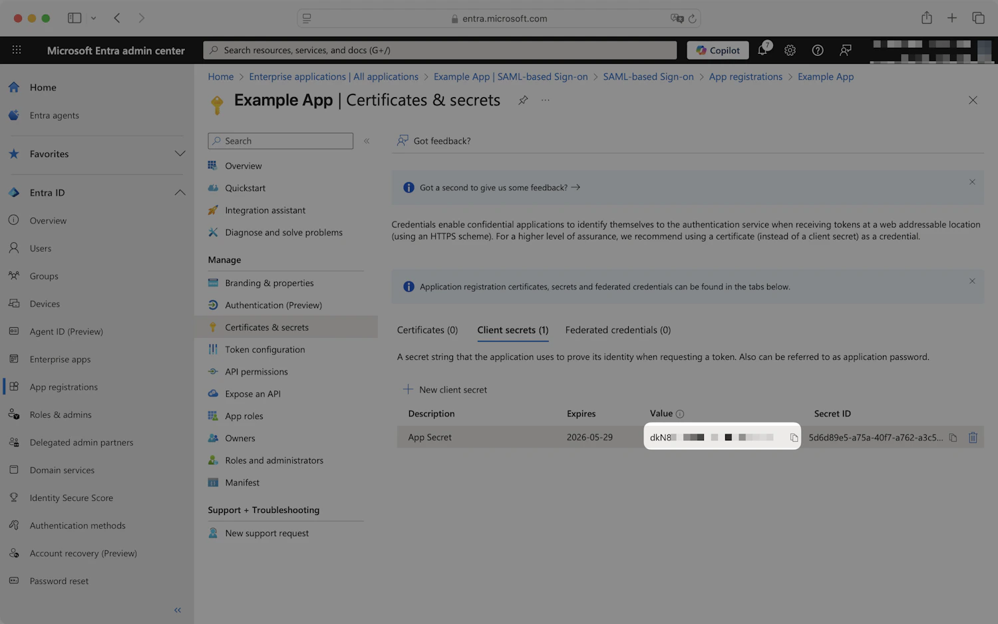Open Quickstart in the resource menu
The image size is (998, 624).
click(245, 188)
